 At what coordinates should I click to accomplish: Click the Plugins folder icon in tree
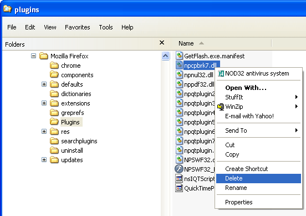point(54,122)
